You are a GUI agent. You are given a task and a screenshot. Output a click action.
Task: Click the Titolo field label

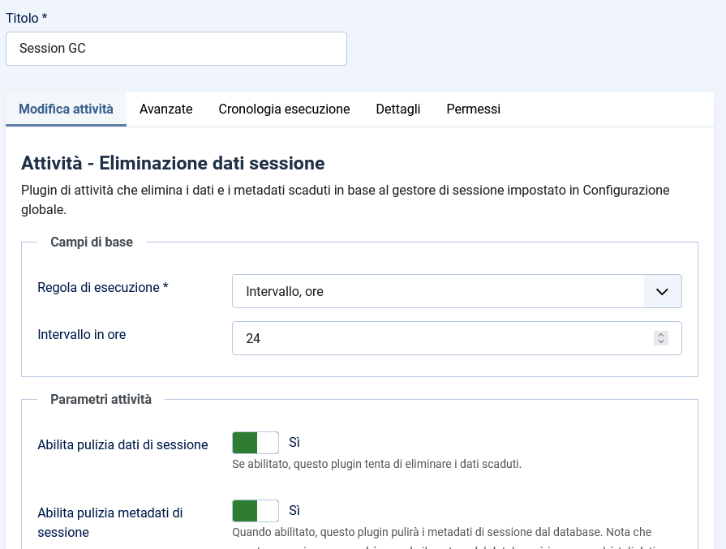(x=26, y=18)
